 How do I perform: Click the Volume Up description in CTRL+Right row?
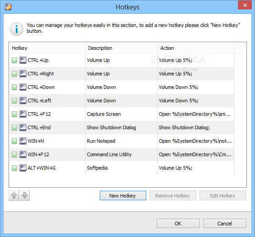[98, 74]
